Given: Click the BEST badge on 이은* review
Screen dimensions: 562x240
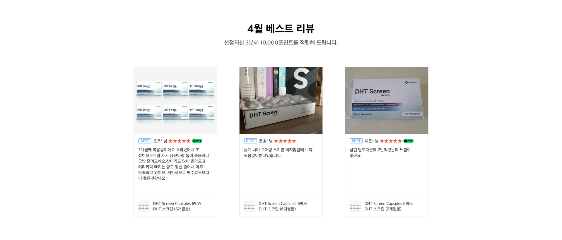Looking at the screenshot, I should [x=356, y=141].
